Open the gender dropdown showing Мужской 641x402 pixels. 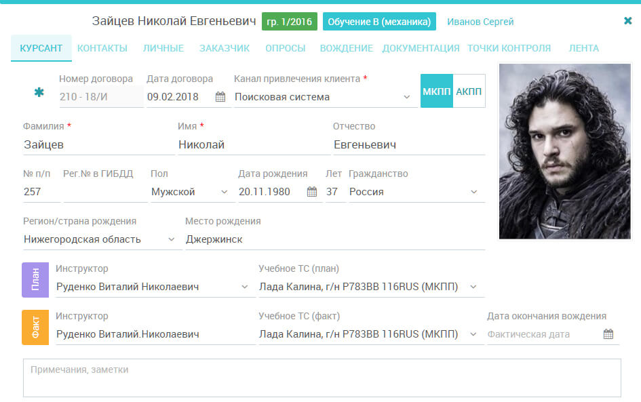click(224, 192)
